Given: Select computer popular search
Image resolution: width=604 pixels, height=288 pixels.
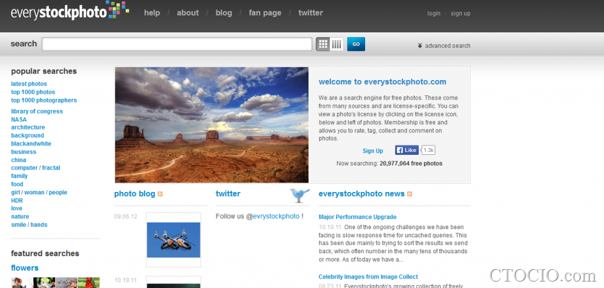Looking at the screenshot, I should [x=24, y=168].
